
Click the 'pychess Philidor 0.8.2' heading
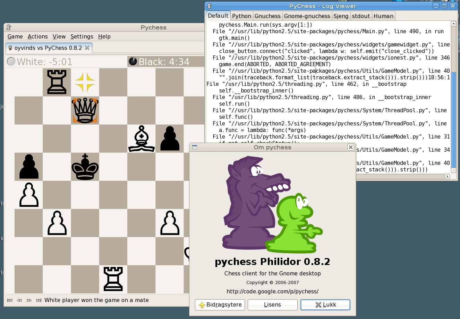(272, 262)
